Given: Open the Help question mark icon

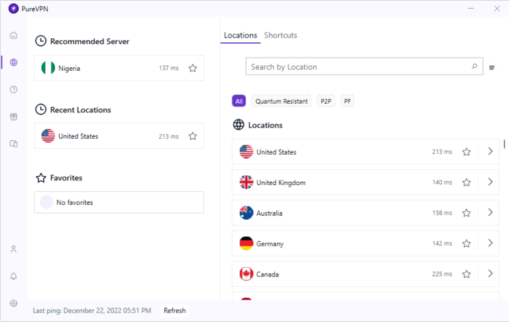Looking at the screenshot, I should pyautogui.click(x=13, y=89).
